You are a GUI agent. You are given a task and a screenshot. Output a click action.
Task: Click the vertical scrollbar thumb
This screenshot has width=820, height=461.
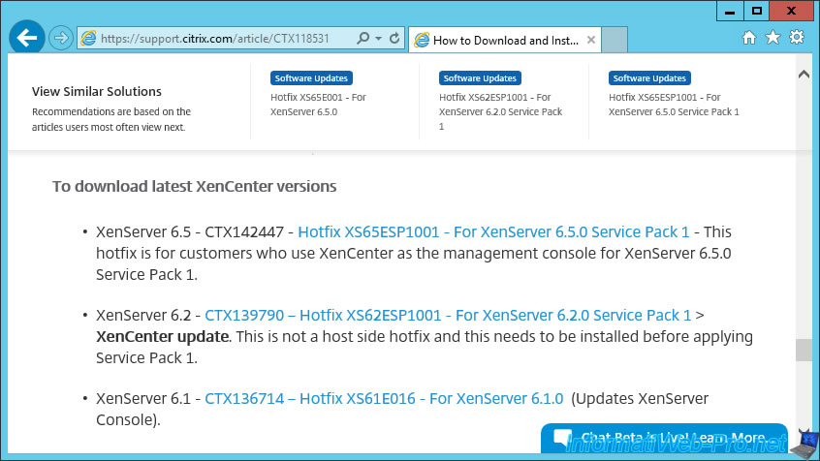click(804, 350)
